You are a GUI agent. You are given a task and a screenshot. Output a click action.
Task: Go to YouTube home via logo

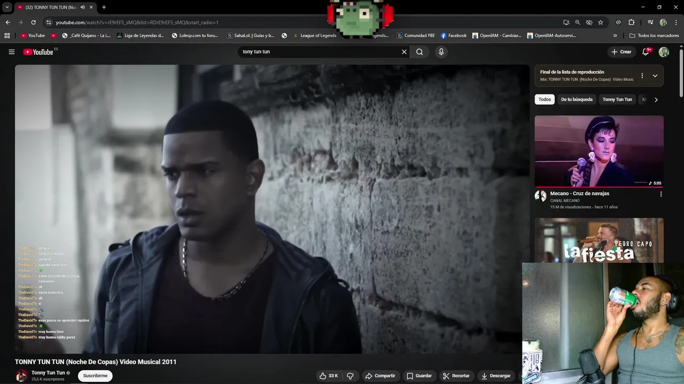38,52
